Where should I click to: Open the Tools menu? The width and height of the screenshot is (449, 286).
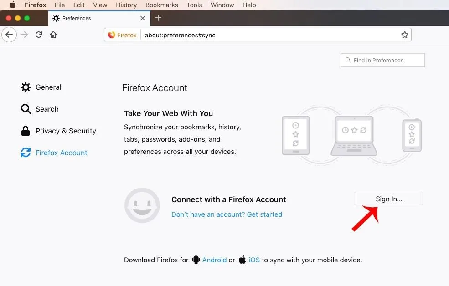click(195, 5)
